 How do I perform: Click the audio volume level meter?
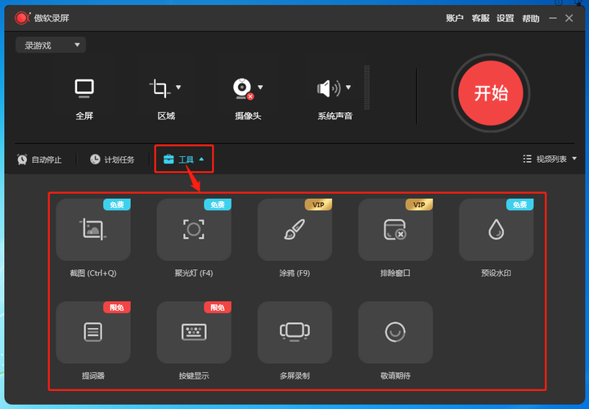(367, 88)
